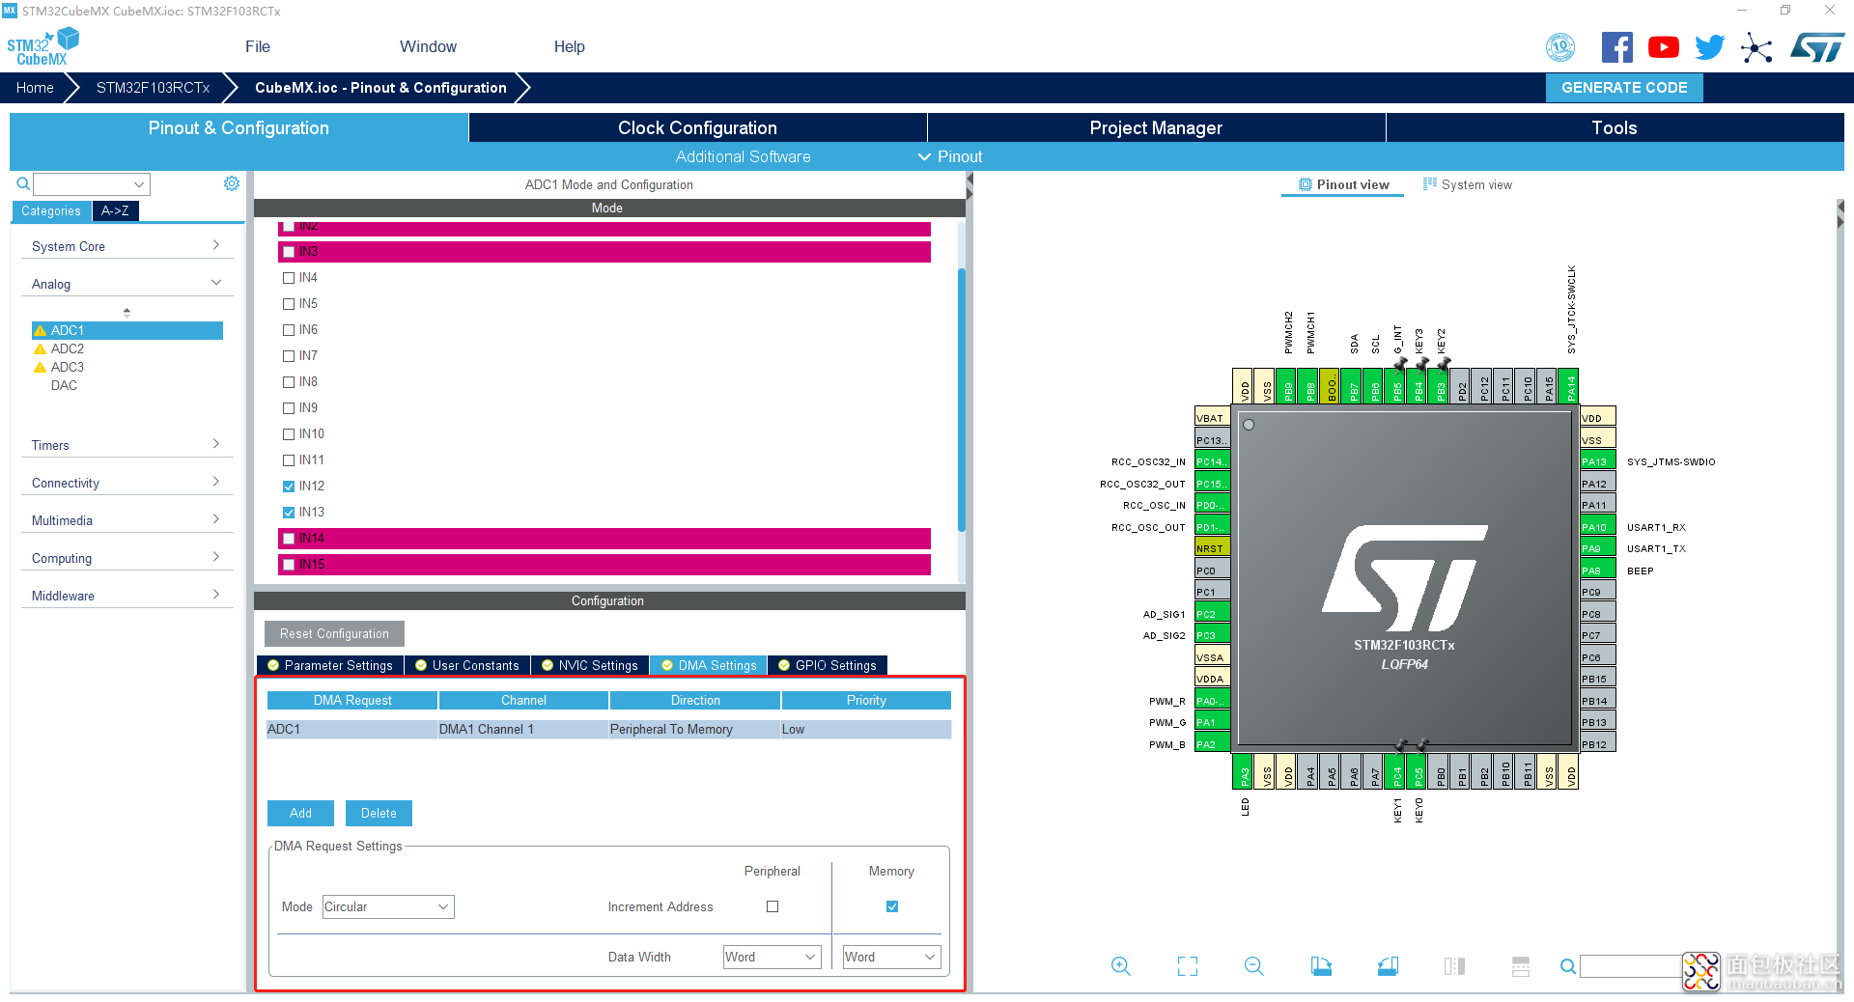
Task: Rotate chip counter-clockwise icon
Action: pos(1388,966)
